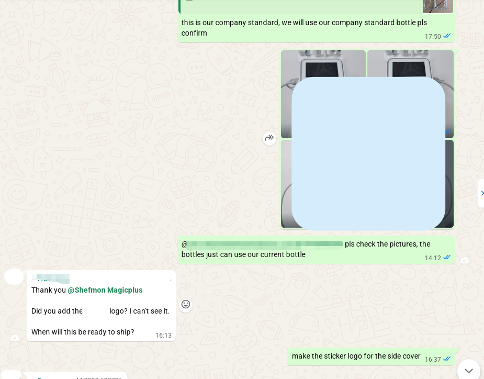Viewport: 484px width, 379px height.
Task: Click the 14:12 timestamp
Action: [x=433, y=258]
